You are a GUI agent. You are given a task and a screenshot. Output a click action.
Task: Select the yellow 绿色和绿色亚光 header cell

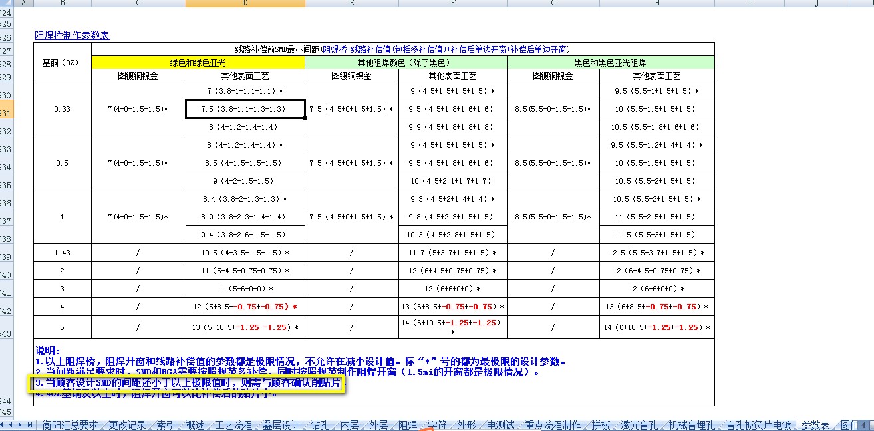click(198, 63)
